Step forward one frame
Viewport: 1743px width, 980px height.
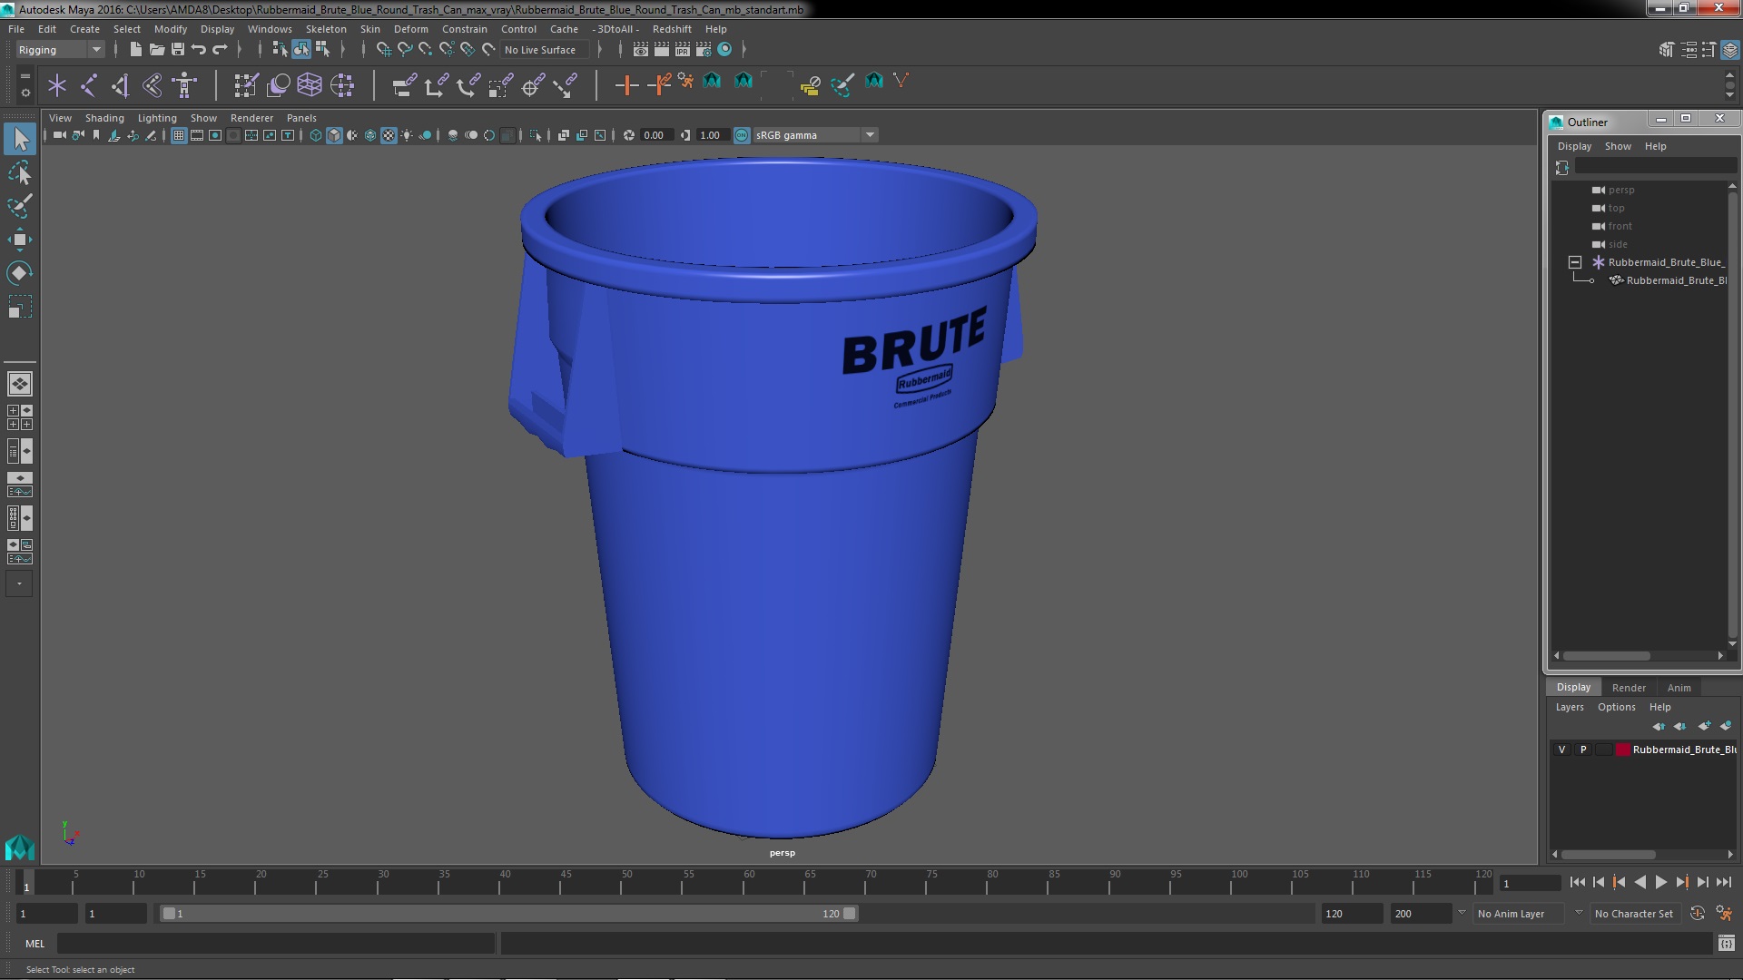1702,882
